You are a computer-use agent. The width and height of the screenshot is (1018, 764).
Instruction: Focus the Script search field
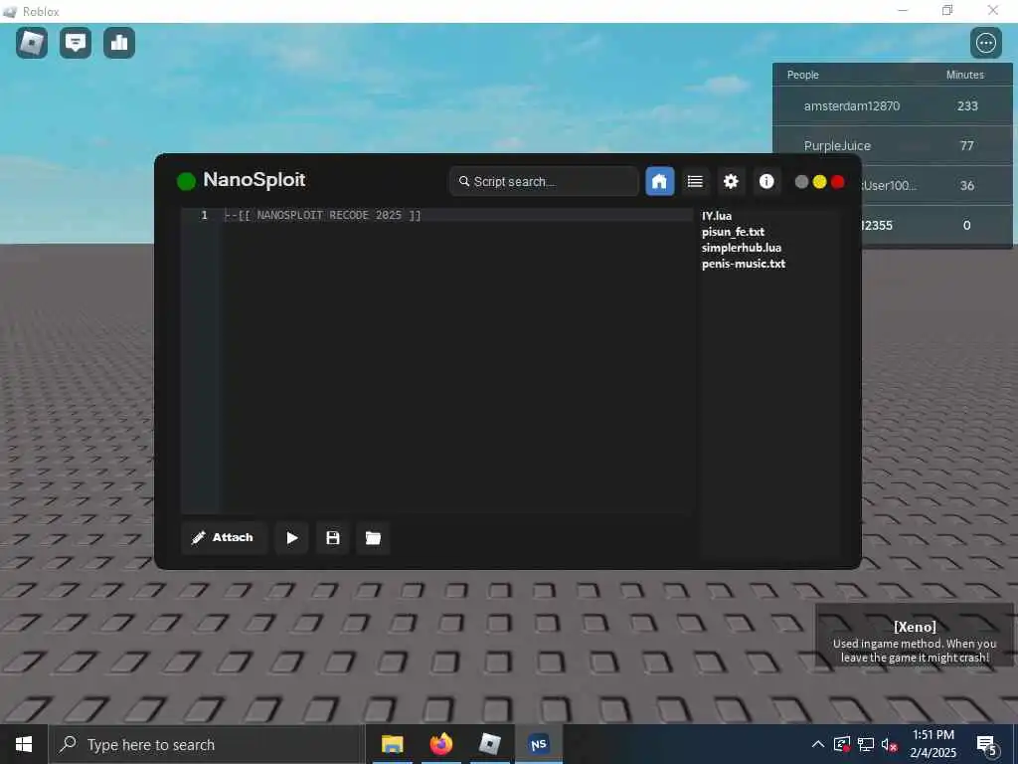[544, 181]
